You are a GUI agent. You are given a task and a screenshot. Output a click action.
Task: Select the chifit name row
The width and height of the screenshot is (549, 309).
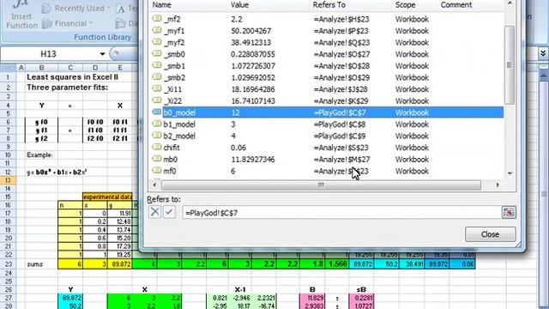pos(327,148)
